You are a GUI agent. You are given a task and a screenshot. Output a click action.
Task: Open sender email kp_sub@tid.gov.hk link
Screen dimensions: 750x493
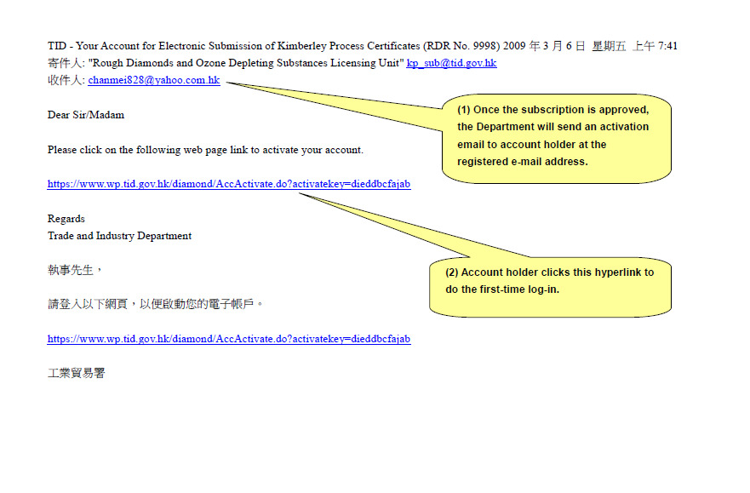click(451, 63)
